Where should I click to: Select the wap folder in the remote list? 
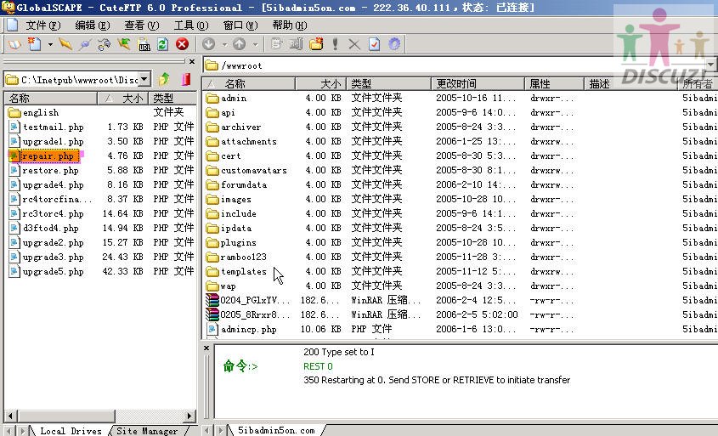point(228,286)
